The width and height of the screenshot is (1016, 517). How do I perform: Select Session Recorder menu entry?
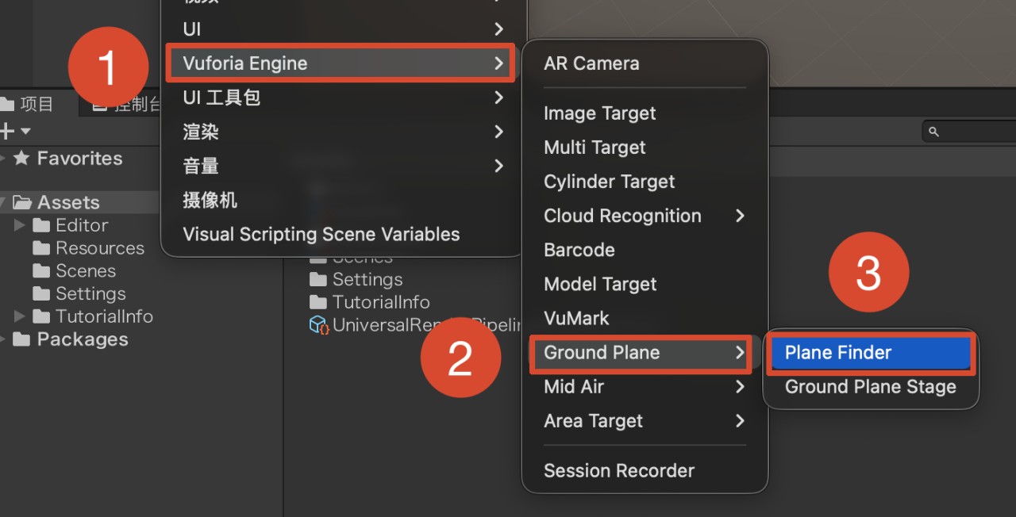click(619, 471)
